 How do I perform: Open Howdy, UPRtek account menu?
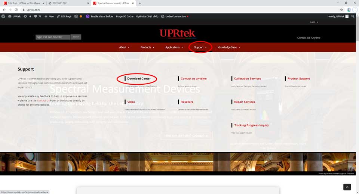pyautogui.click(x=338, y=16)
